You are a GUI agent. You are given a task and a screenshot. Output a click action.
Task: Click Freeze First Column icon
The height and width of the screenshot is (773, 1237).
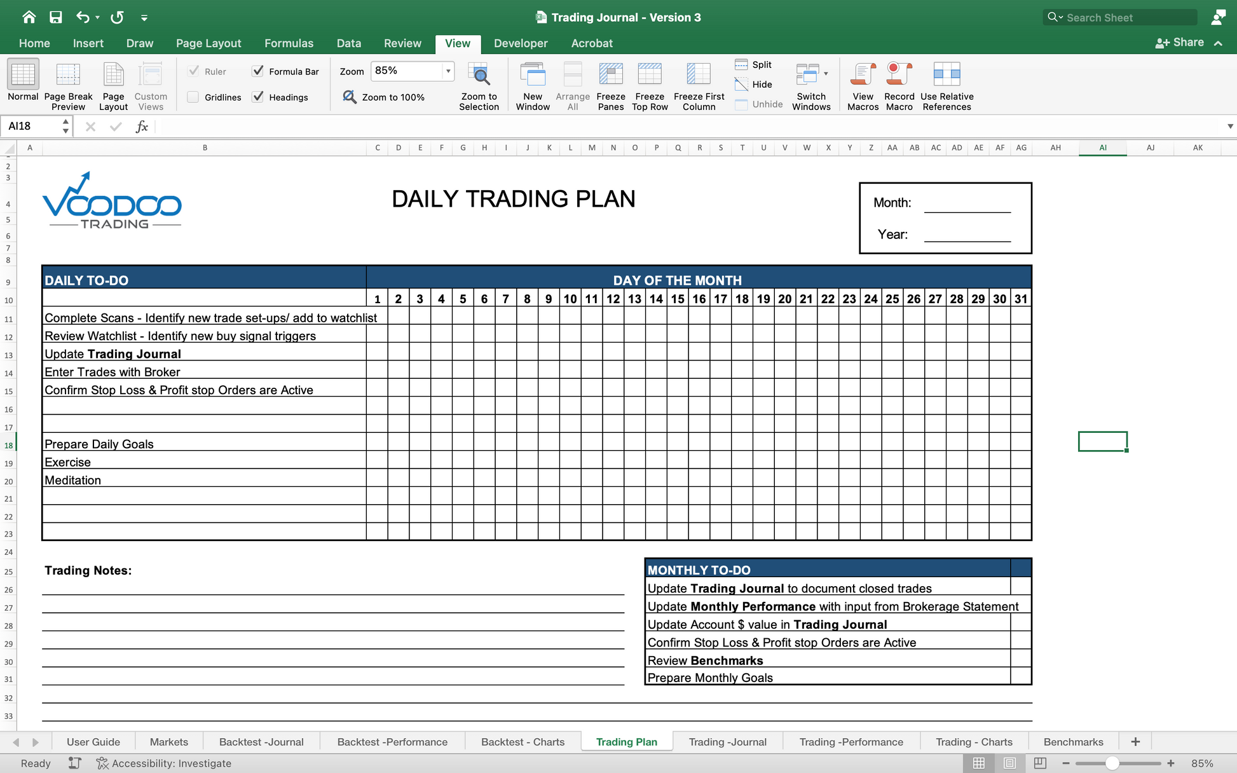(x=699, y=75)
